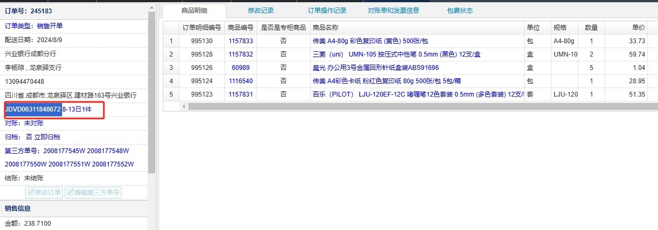Click the 结账: 未结账 line
The height and width of the screenshot is (230, 658).
coord(24,178)
